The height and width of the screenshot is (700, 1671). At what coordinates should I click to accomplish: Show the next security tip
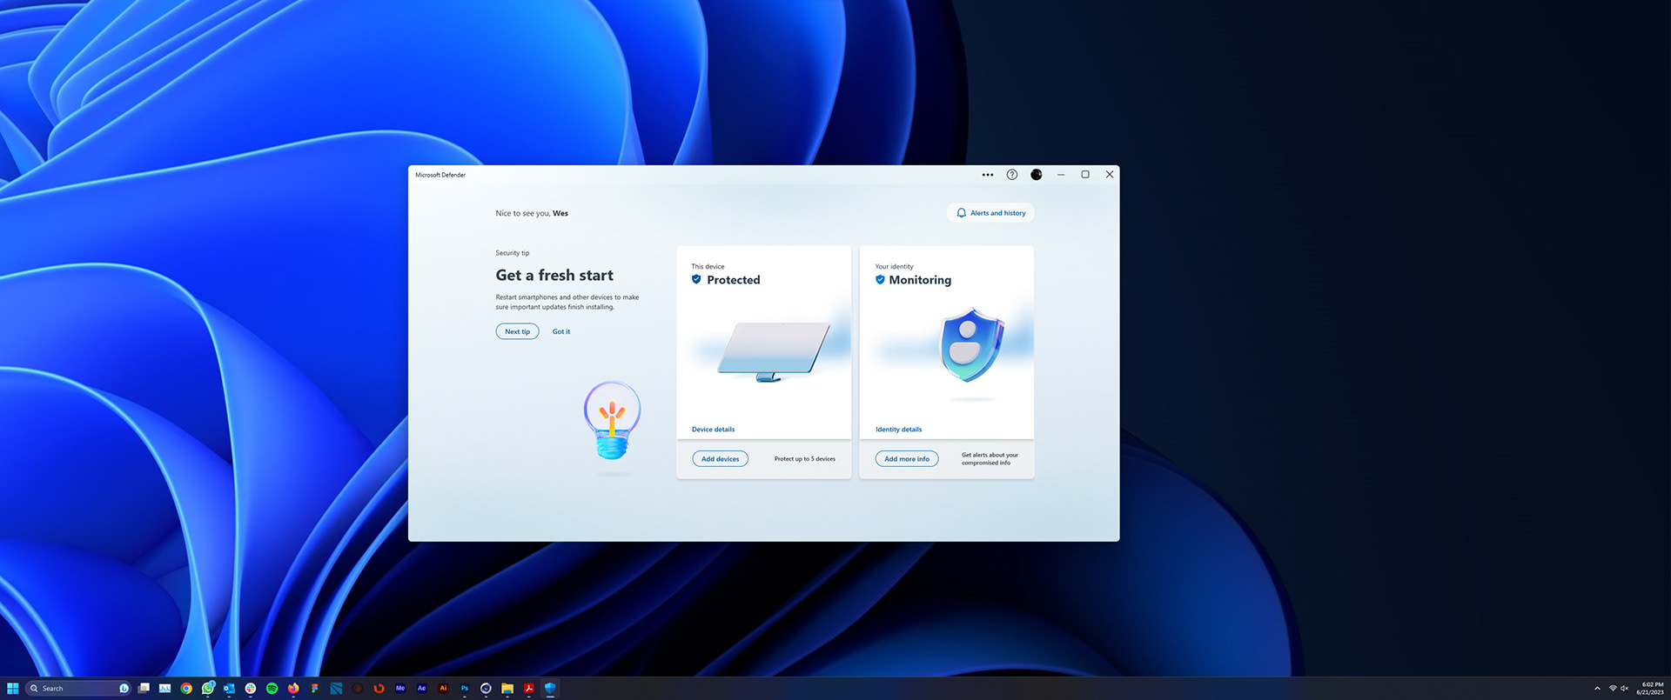517,331
